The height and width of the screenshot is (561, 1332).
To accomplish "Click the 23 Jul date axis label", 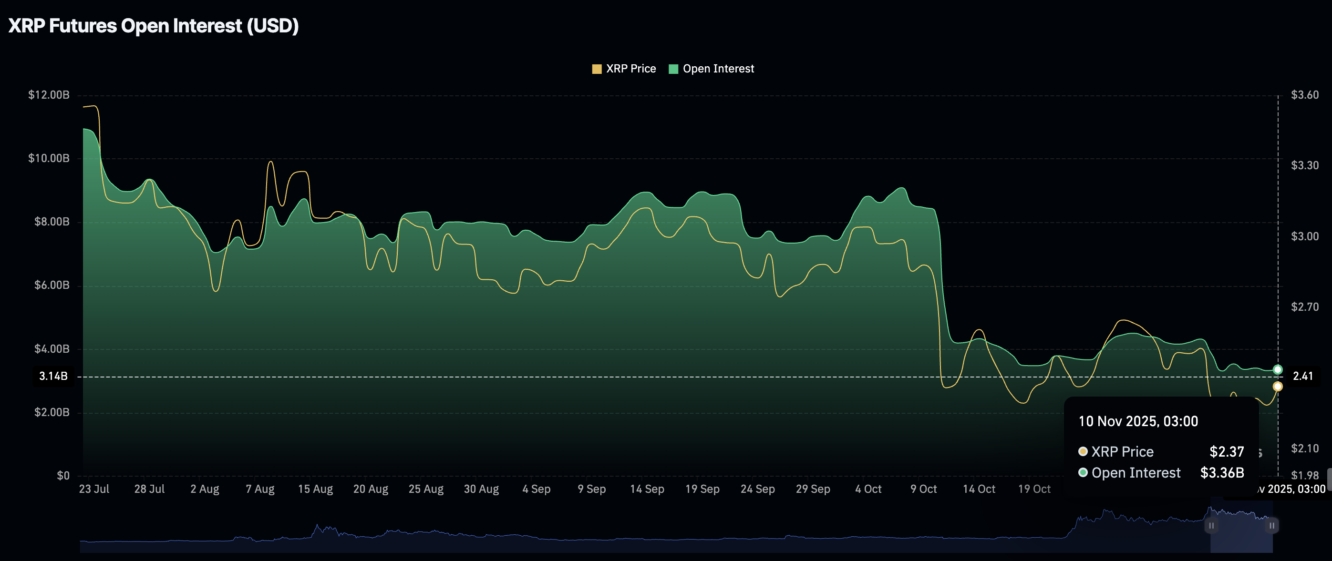I will click(x=94, y=489).
